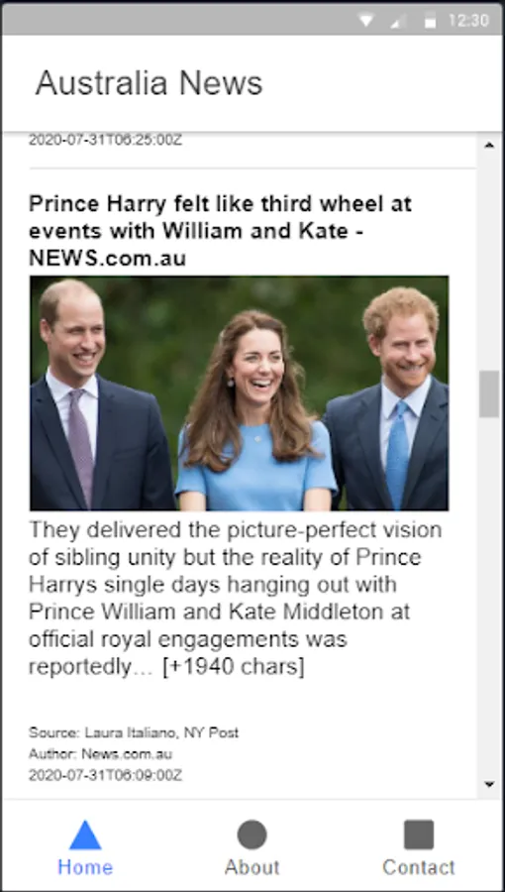Open the Prince Harry third wheel headline
The height and width of the screenshot is (892, 505).
pyautogui.click(x=221, y=231)
